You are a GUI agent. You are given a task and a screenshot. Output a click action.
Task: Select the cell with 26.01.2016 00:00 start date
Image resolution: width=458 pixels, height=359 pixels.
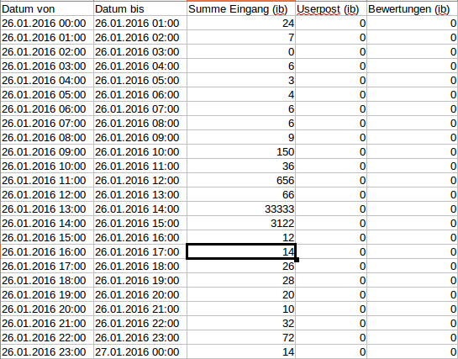point(47,24)
